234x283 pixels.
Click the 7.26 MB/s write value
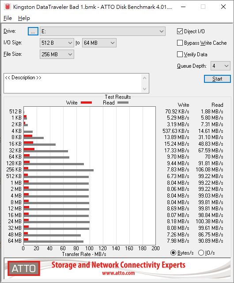[x=178, y=234]
